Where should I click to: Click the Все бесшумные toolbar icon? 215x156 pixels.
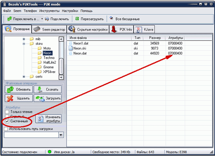[111, 18]
